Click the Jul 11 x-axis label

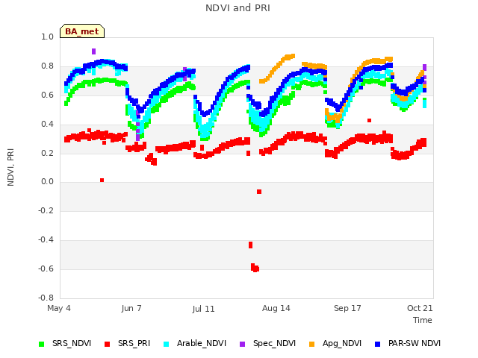click(x=203, y=309)
